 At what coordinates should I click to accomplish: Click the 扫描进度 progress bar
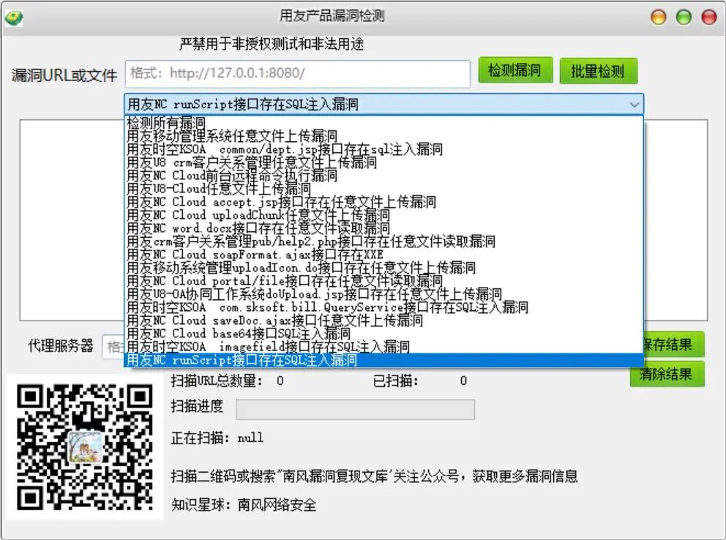pyautogui.click(x=355, y=410)
